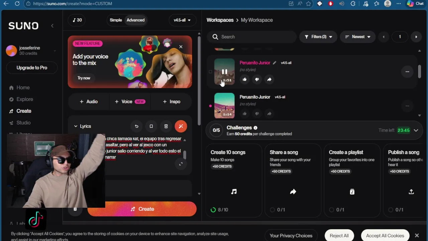Open more options for 1:14 Peruanito Junior
The height and width of the screenshot is (241, 428).
coord(407,106)
